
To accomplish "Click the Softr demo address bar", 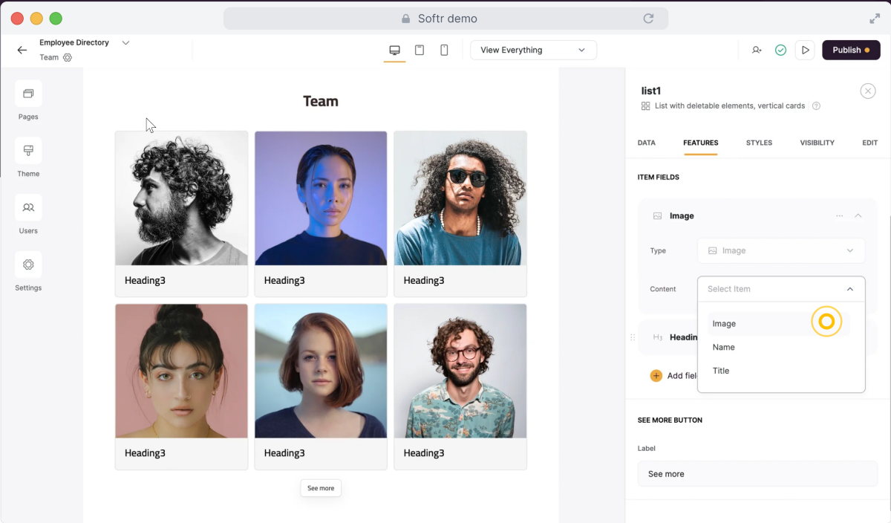I will pyautogui.click(x=446, y=19).
